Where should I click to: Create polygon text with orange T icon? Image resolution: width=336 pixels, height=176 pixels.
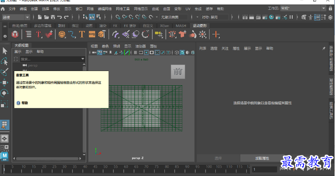(82, 34)
